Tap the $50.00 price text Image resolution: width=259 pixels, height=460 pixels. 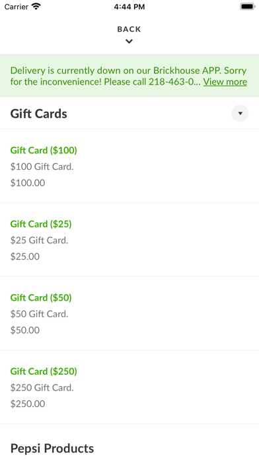pyautogui.click(x=25, y=330)
